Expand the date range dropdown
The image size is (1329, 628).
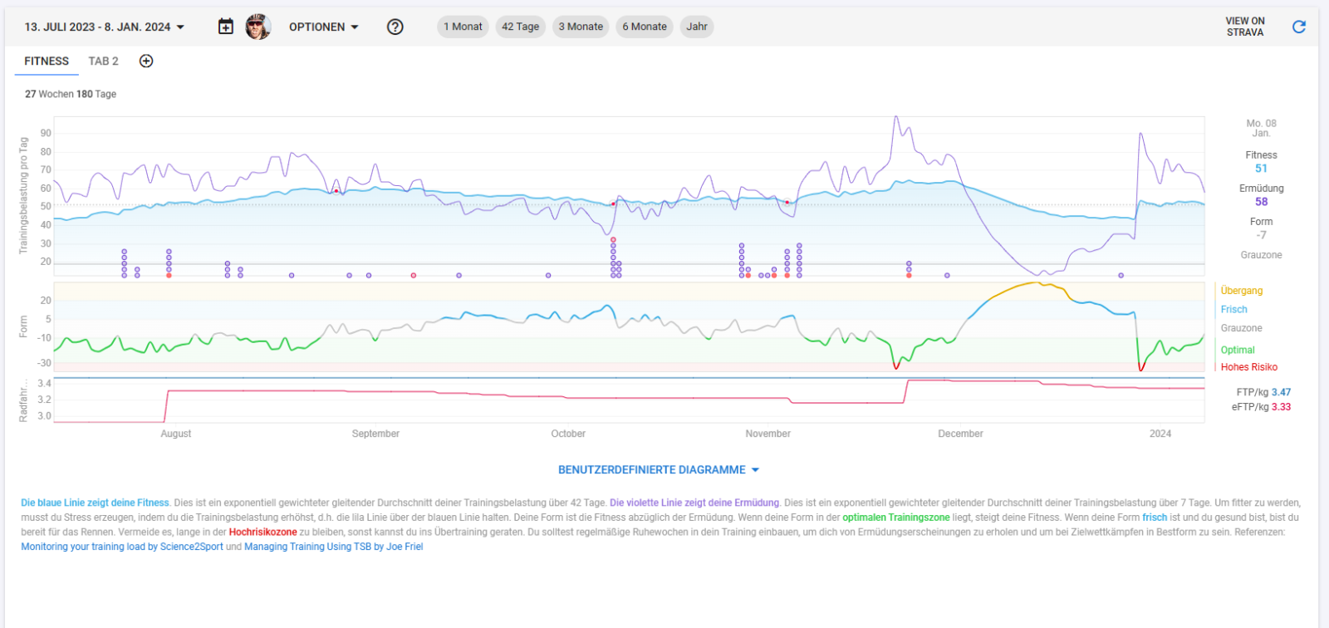tap(105, 27)
